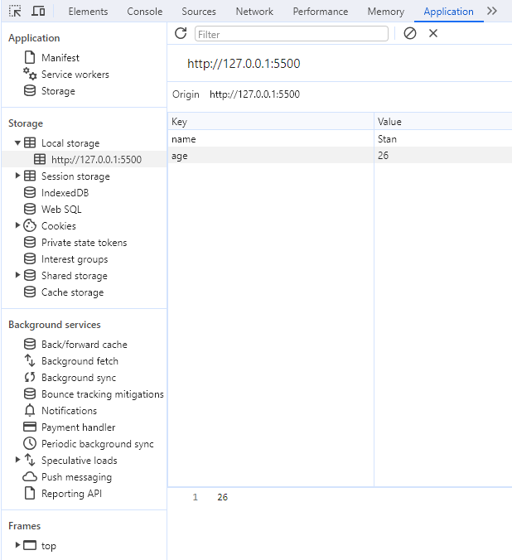Click the IndexedDB database icon
The height and width of the screenshot is (560, 512).
tap(30, 192)
